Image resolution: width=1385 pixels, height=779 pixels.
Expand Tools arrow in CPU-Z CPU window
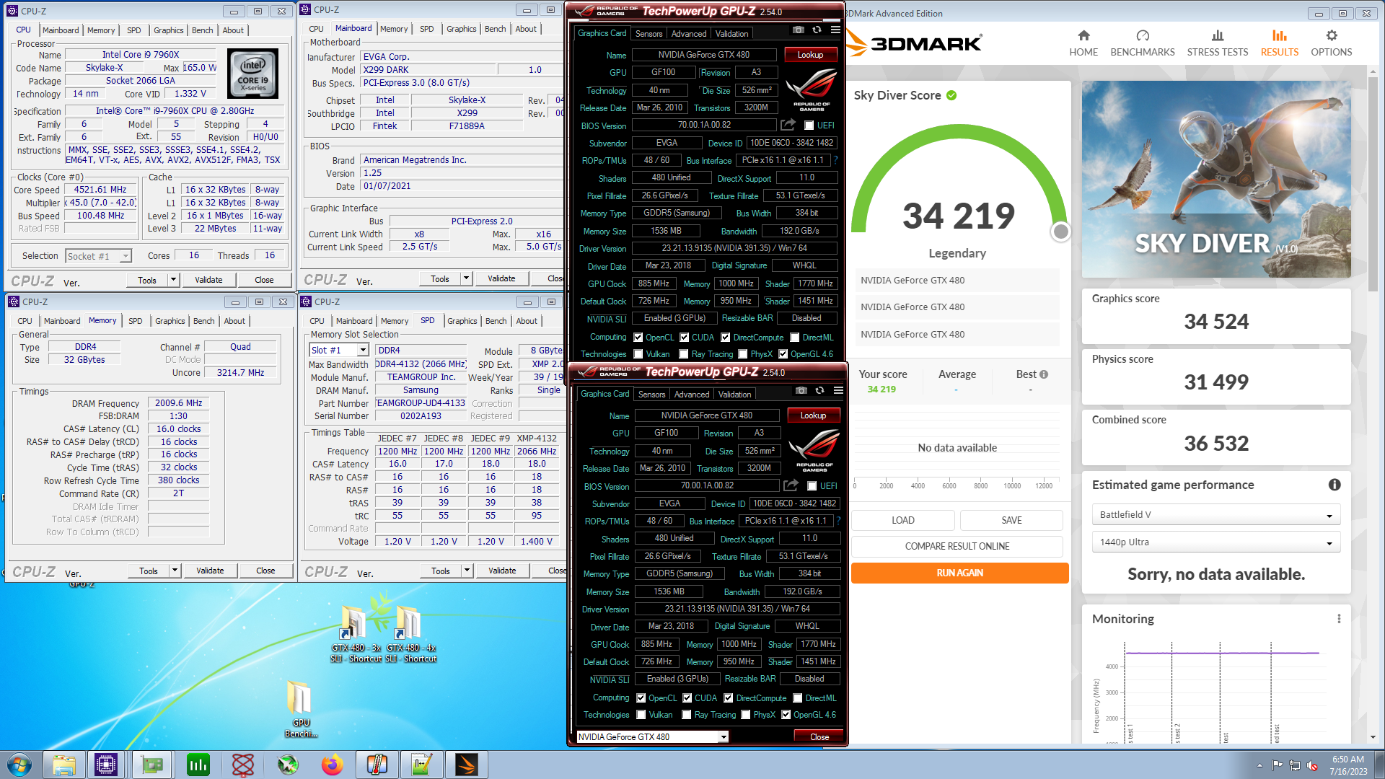(173, 280)
